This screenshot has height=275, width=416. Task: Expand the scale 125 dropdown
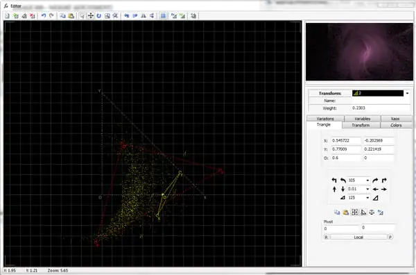tap(367, 198)
